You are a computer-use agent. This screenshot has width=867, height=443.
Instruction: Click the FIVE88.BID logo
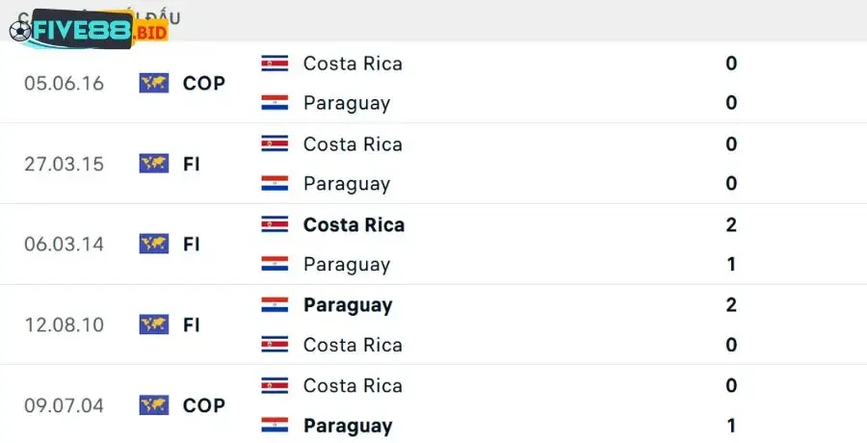click(88, 30)
